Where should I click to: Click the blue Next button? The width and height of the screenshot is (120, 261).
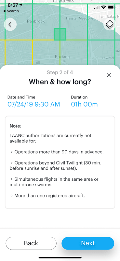pyautogui.click(x=88, y=243)
